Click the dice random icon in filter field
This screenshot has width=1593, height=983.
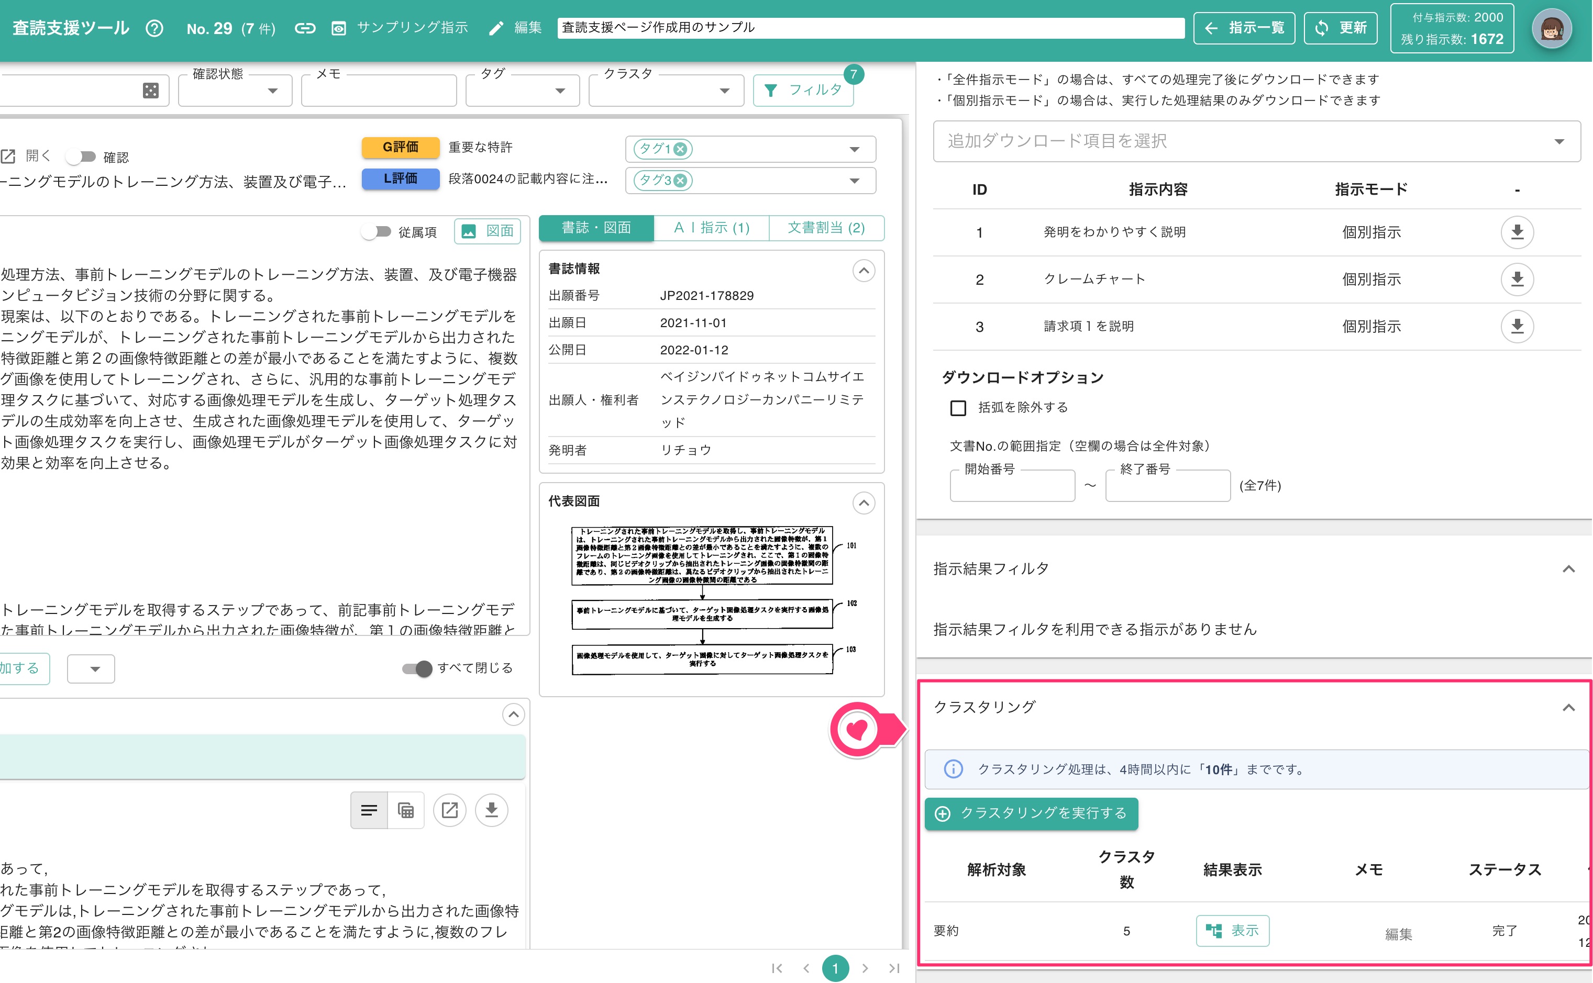pos(150,91)
